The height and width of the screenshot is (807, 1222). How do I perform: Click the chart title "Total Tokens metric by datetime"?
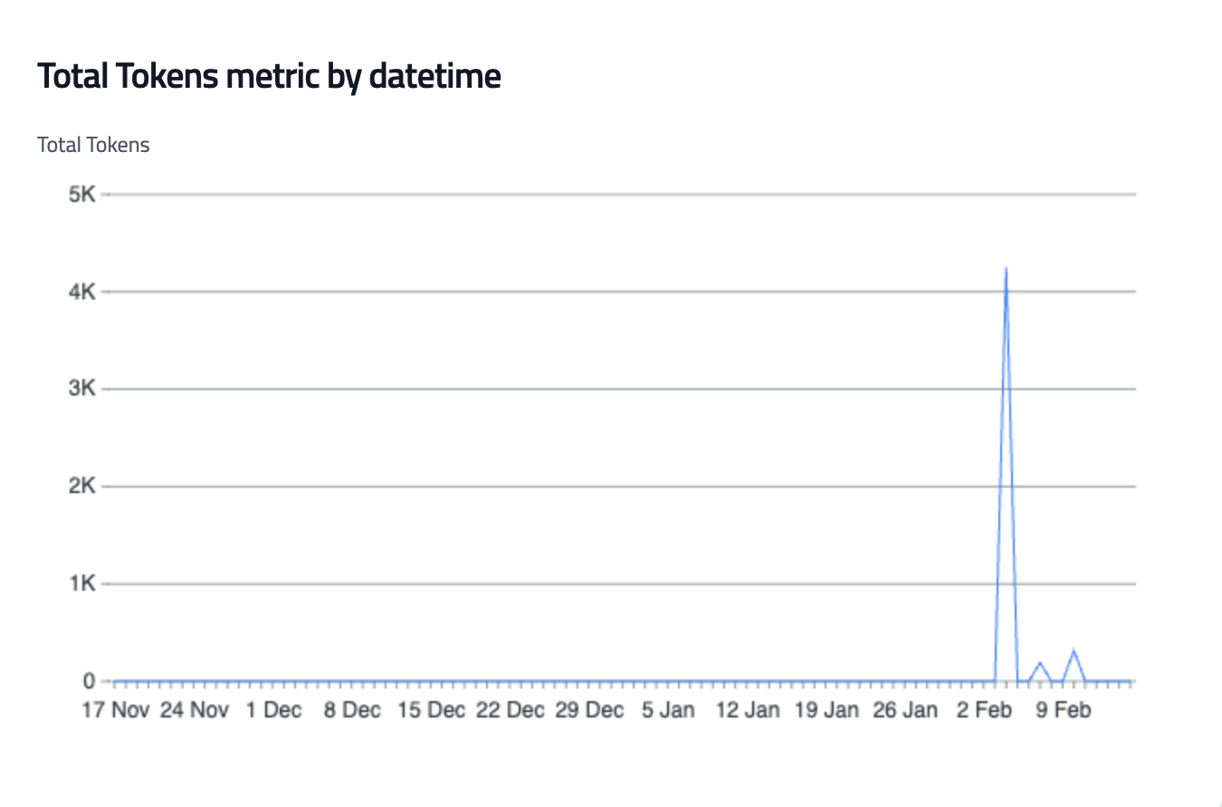[x=269, y=77]
